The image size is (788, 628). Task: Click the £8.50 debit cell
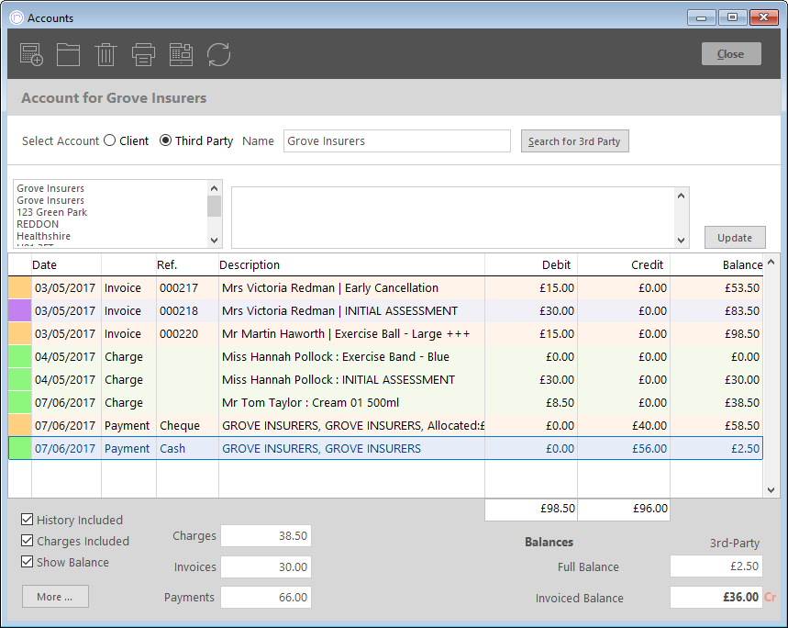pos(531,402)
